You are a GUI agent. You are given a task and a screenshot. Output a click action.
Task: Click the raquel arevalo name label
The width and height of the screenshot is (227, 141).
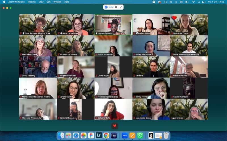[177, 118]
